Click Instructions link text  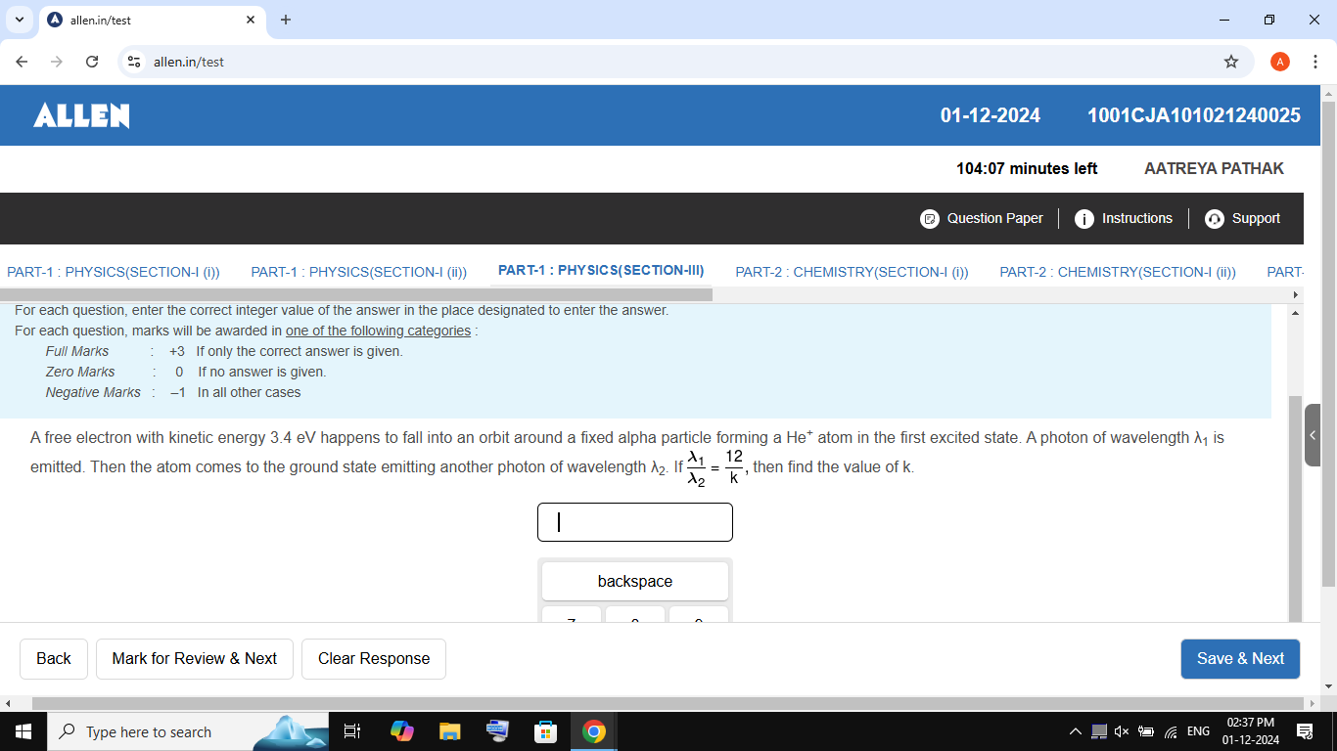click(1136, 218)
